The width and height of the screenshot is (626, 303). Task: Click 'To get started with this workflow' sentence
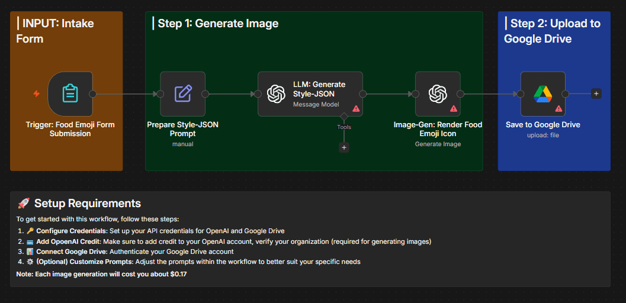coord(97,219)
